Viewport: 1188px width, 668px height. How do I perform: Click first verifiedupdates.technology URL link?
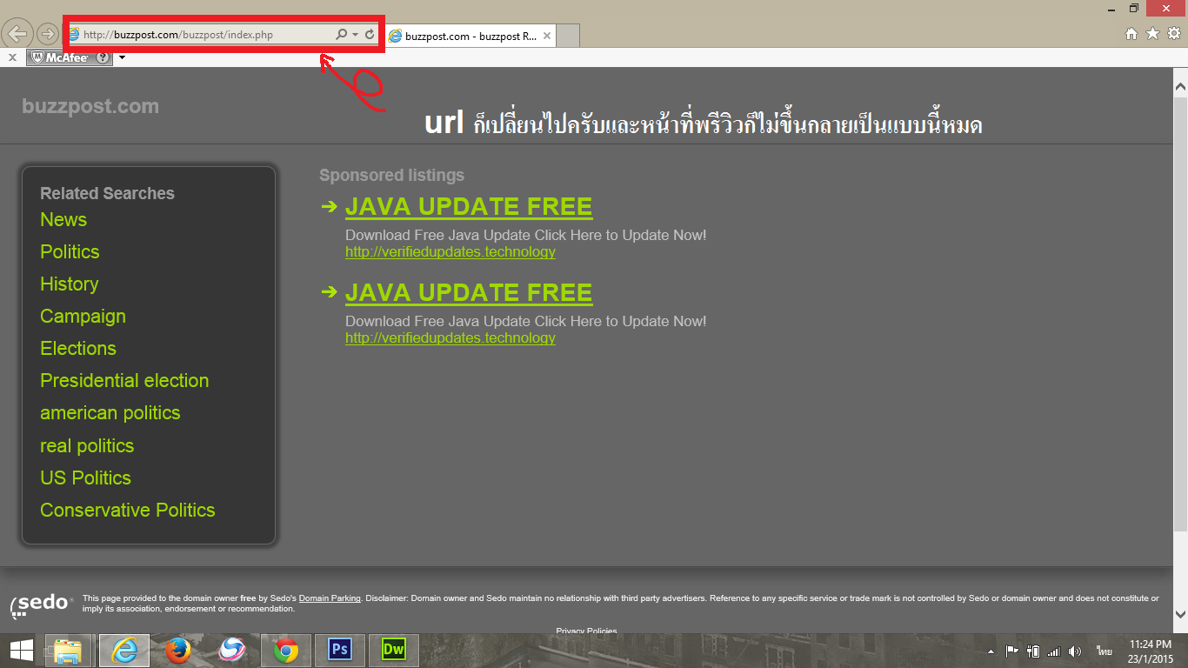[x=451, y=252]
